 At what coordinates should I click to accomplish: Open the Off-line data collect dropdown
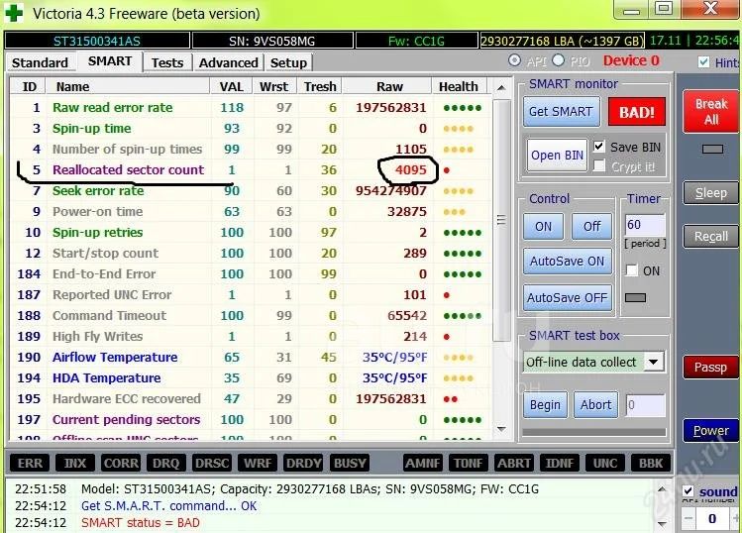(x=652, y=362)
